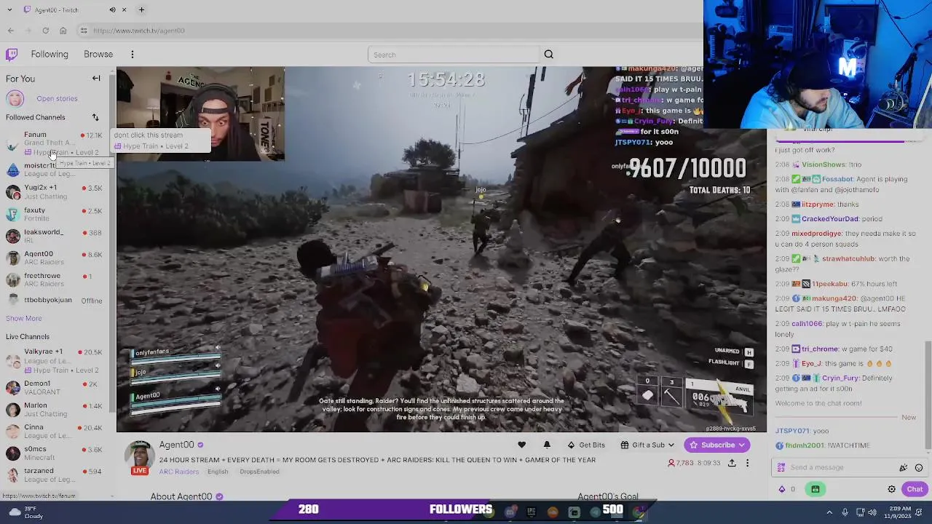
Task: Click the DropsEnabled tag
Action: coord(259,472)
